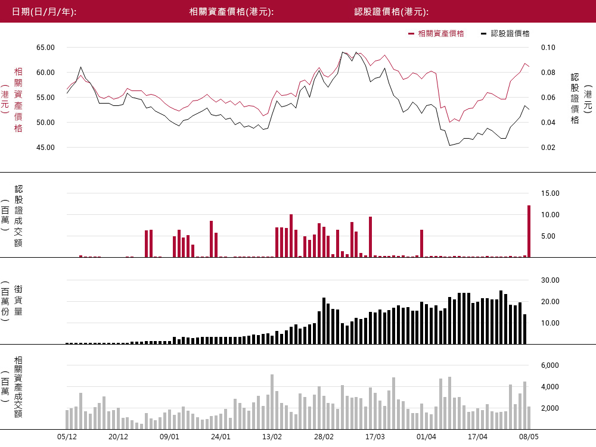Click the 20/12 date axis label
Screen dimensions: 596x447
[x=118, y=437]
